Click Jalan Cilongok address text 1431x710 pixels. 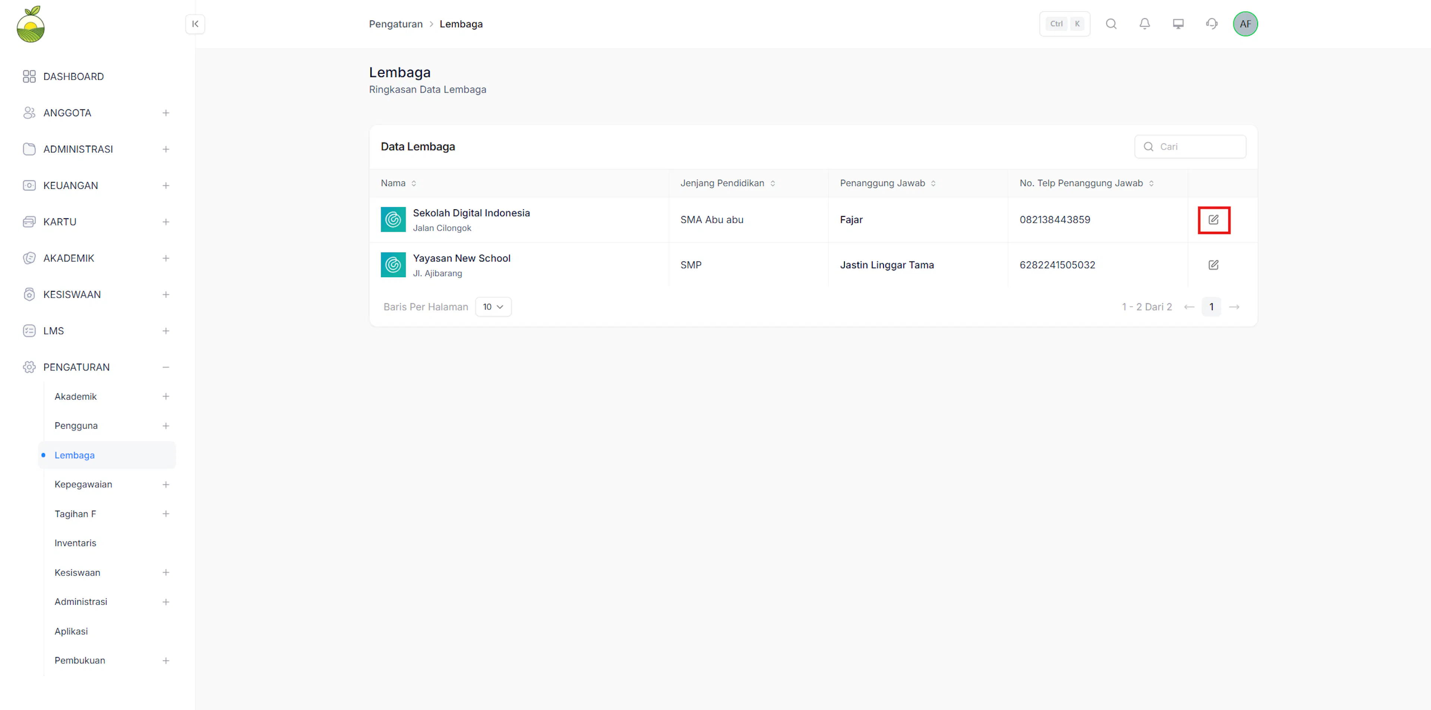coord(442,228)
